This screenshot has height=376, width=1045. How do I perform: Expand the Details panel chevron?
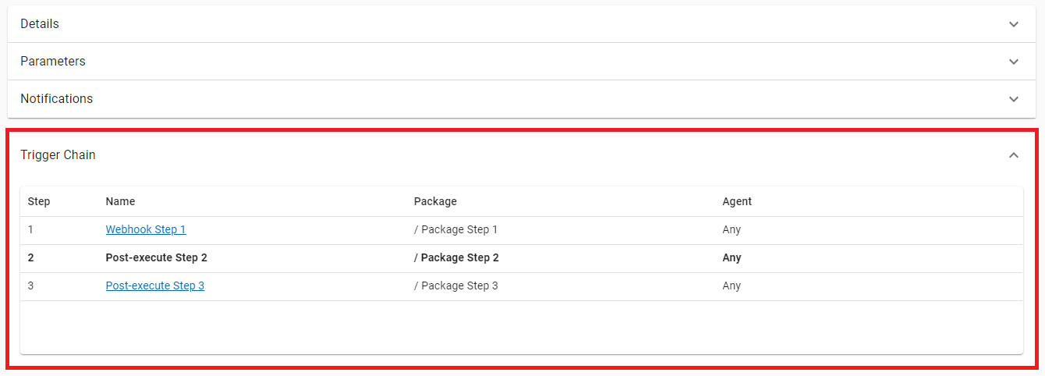(x=1013, y=24)
